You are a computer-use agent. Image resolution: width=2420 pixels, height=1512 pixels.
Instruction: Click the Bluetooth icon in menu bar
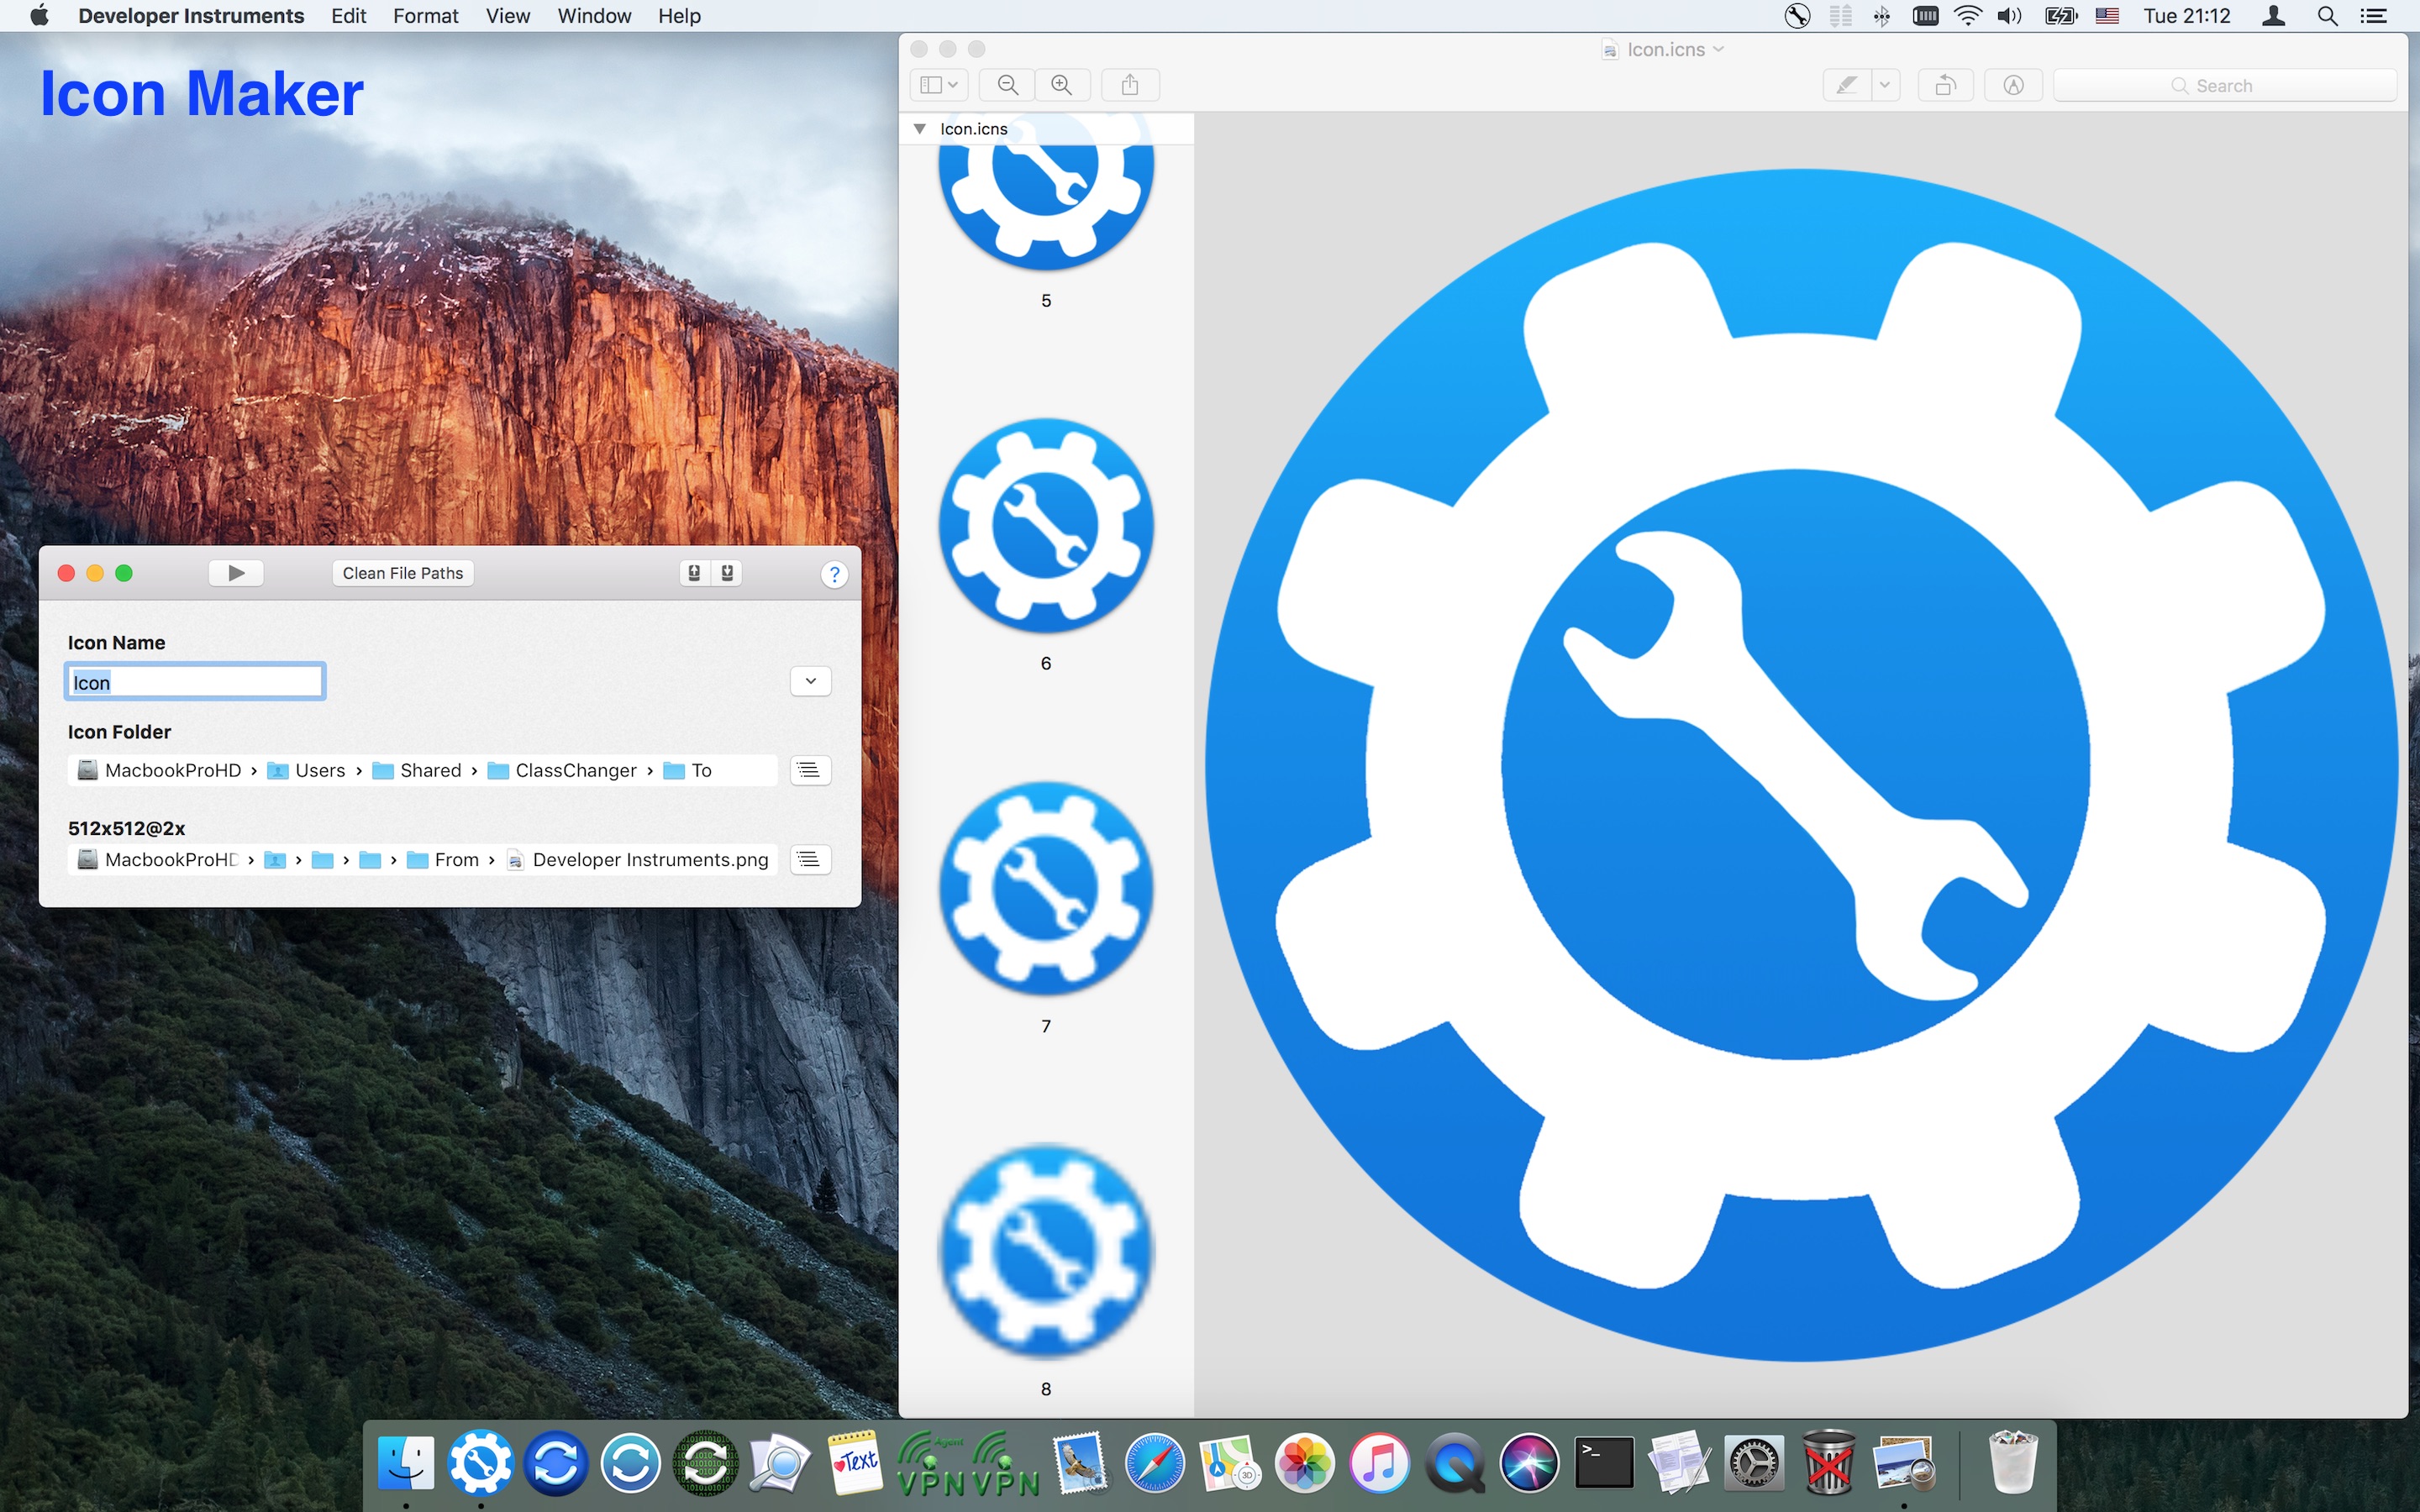[x=1882, y=16]
